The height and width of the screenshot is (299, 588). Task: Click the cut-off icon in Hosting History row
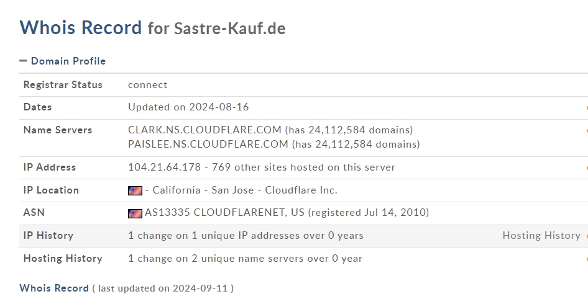click(586, 259)
